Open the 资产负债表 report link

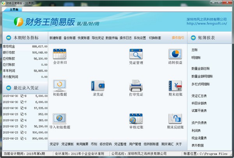click(x=199, y=122)
